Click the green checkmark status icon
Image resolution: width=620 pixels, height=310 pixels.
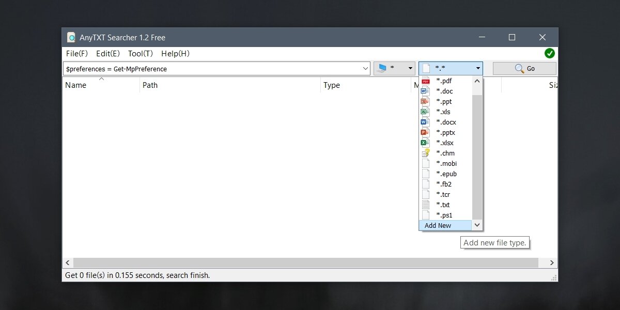(x=549, y=53)
